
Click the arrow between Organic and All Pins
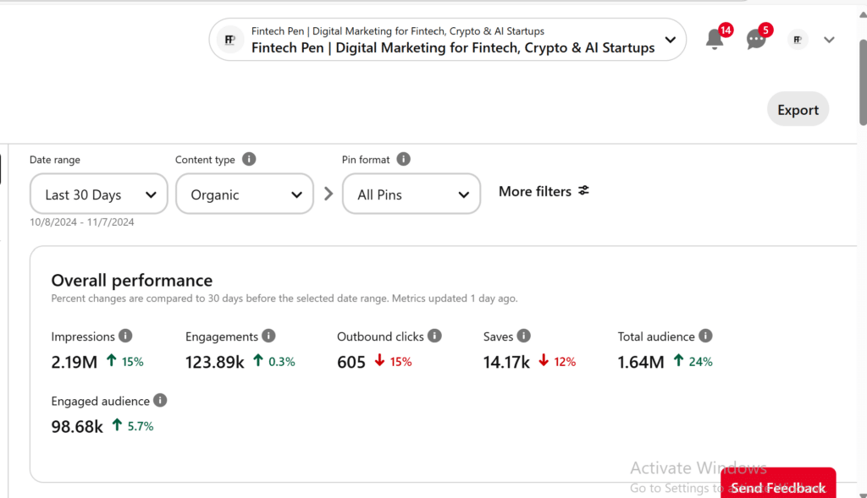click(x=329, y=194)
